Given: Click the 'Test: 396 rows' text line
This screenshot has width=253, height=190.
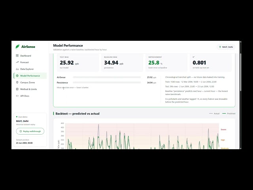Looking at the screenshot, I should click(189, 86).
